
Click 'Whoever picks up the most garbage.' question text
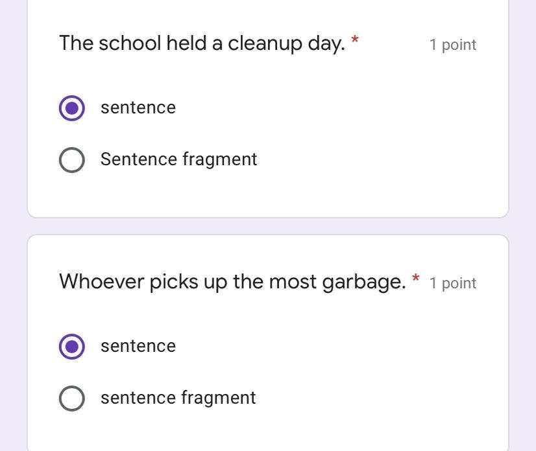click(232, 282)
